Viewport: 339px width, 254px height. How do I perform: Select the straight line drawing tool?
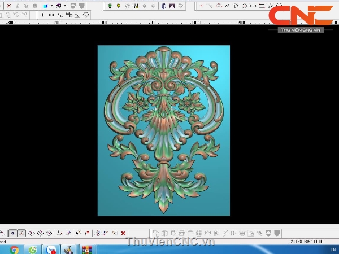pos(210,6)
